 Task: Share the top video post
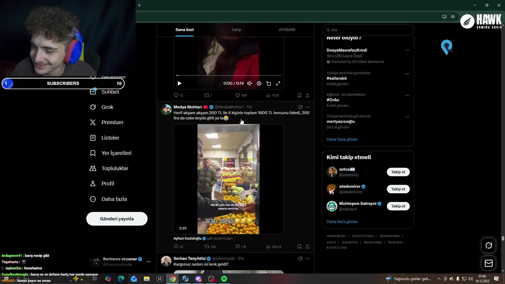tap(307, 95)
